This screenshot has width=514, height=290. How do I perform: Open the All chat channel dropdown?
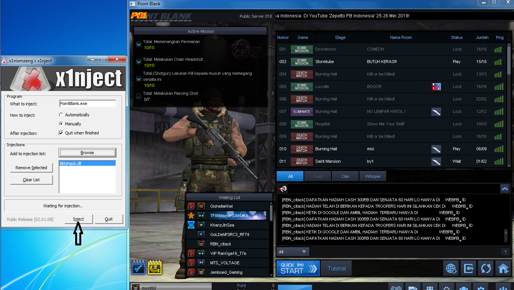pyautogui.click(x=293, y=252)
